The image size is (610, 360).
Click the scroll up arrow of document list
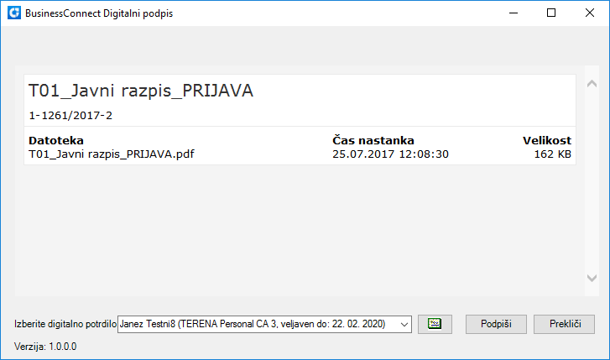pos(592,83)
